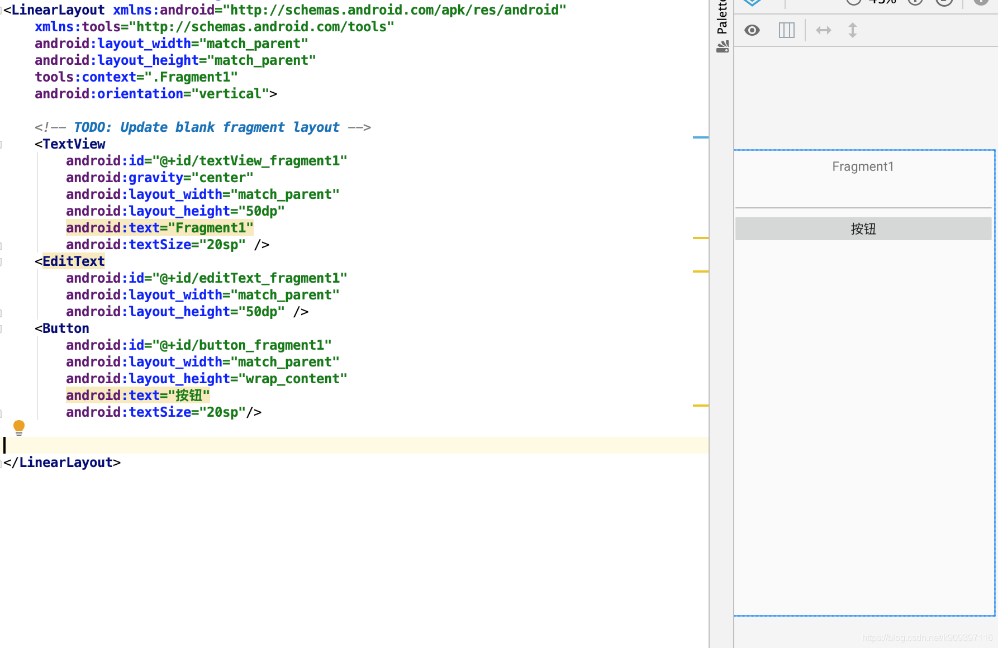Image resolution: width=998 pixels, height=648 pixels.
Task: Jump to the first yellow warning stripe marker
Action: point(701,238)
